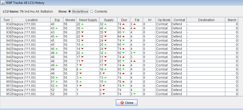Click green down arrow beside Fat 3, turn 943
The width and height of the screenshot is (243, 110).
pos(134,53)
